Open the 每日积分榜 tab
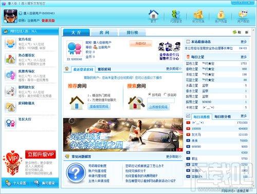257x194 pixels. [x=223, y=117]
